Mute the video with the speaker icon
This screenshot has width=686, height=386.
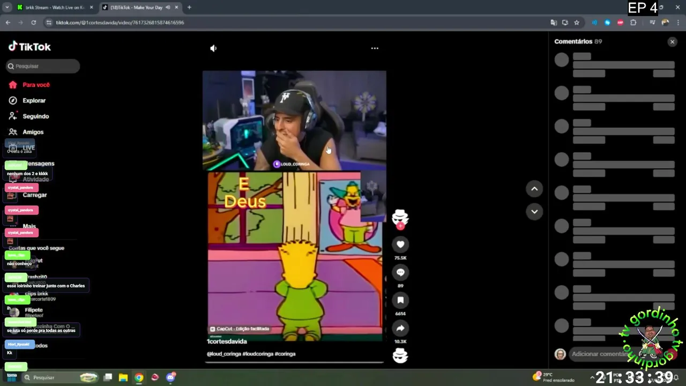[213, 48]
